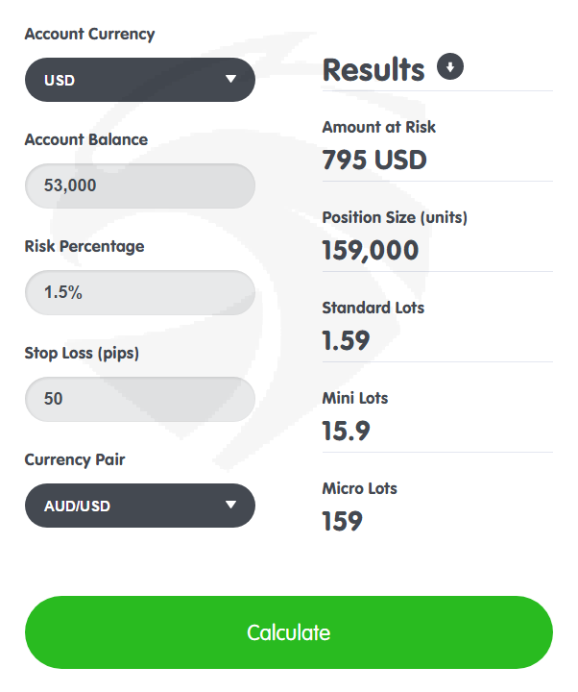This screenshot has width=578, height=692.
Task: Select the 795 USD amount at risk value
Action: point(374,160)
